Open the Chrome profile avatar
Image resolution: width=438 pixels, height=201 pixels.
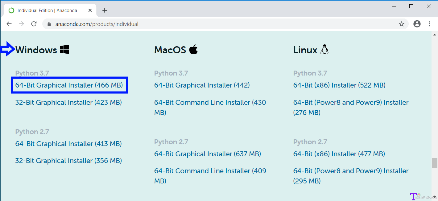(x=417, y=24)
